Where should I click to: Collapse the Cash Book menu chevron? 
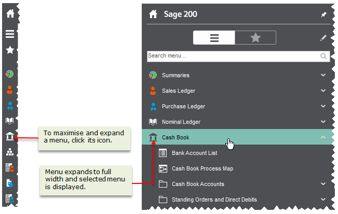[x=323, y=137]
